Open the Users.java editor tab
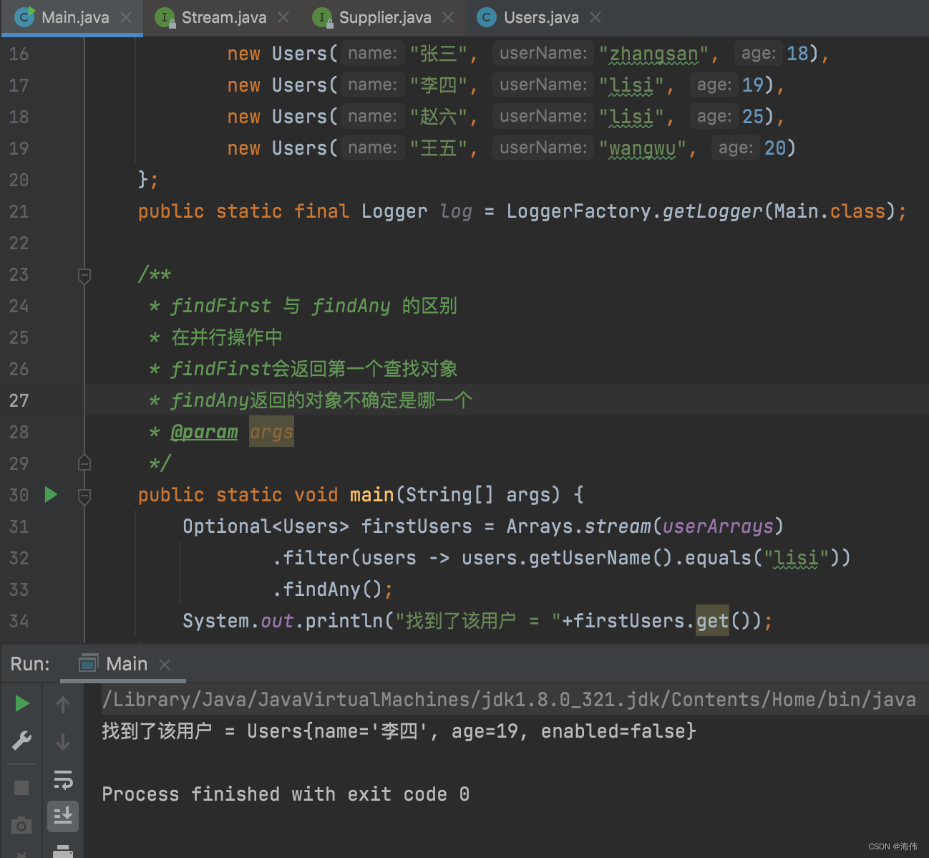Viewport: 929px width, 858px height. pyautogui.click(x=540, y=17)
